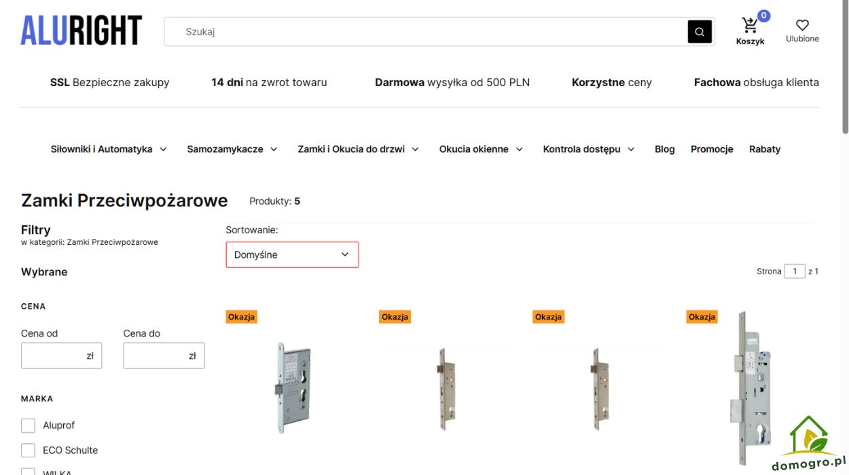Expand Zamki i Okucia do drzwi menu
Viewport: 849px width, 475px height.
click(358, 149)
